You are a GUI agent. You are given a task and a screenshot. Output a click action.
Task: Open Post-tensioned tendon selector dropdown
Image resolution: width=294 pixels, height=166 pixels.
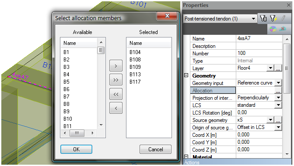253,19
